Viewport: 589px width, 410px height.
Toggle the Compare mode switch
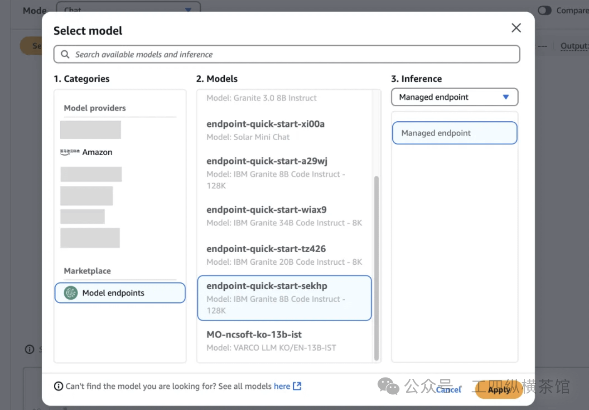point(545,10)
